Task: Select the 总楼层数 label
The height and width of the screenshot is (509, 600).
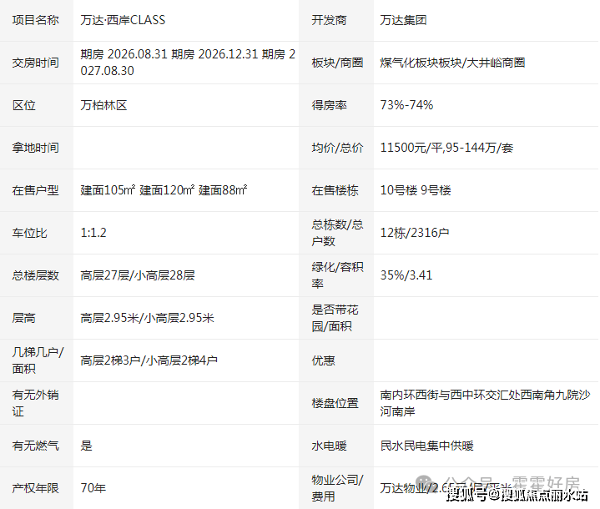Action: click(x=36, y=275)
